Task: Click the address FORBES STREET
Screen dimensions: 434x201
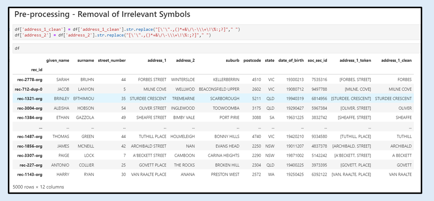Action: [x=152, y=79]
